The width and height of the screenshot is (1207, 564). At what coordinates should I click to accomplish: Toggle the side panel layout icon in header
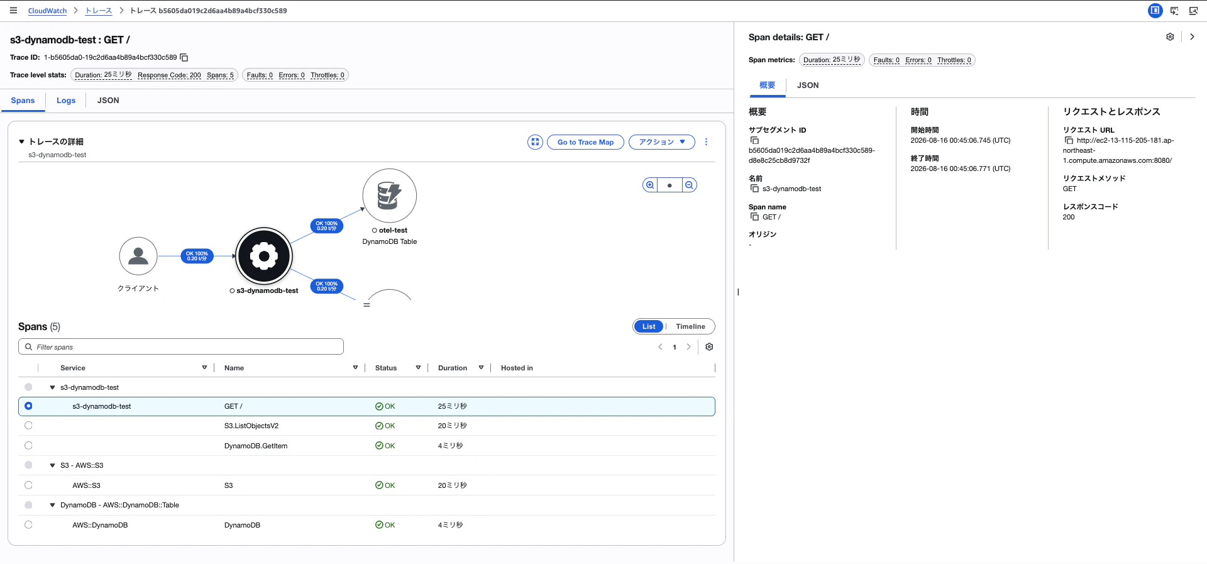1155,11
